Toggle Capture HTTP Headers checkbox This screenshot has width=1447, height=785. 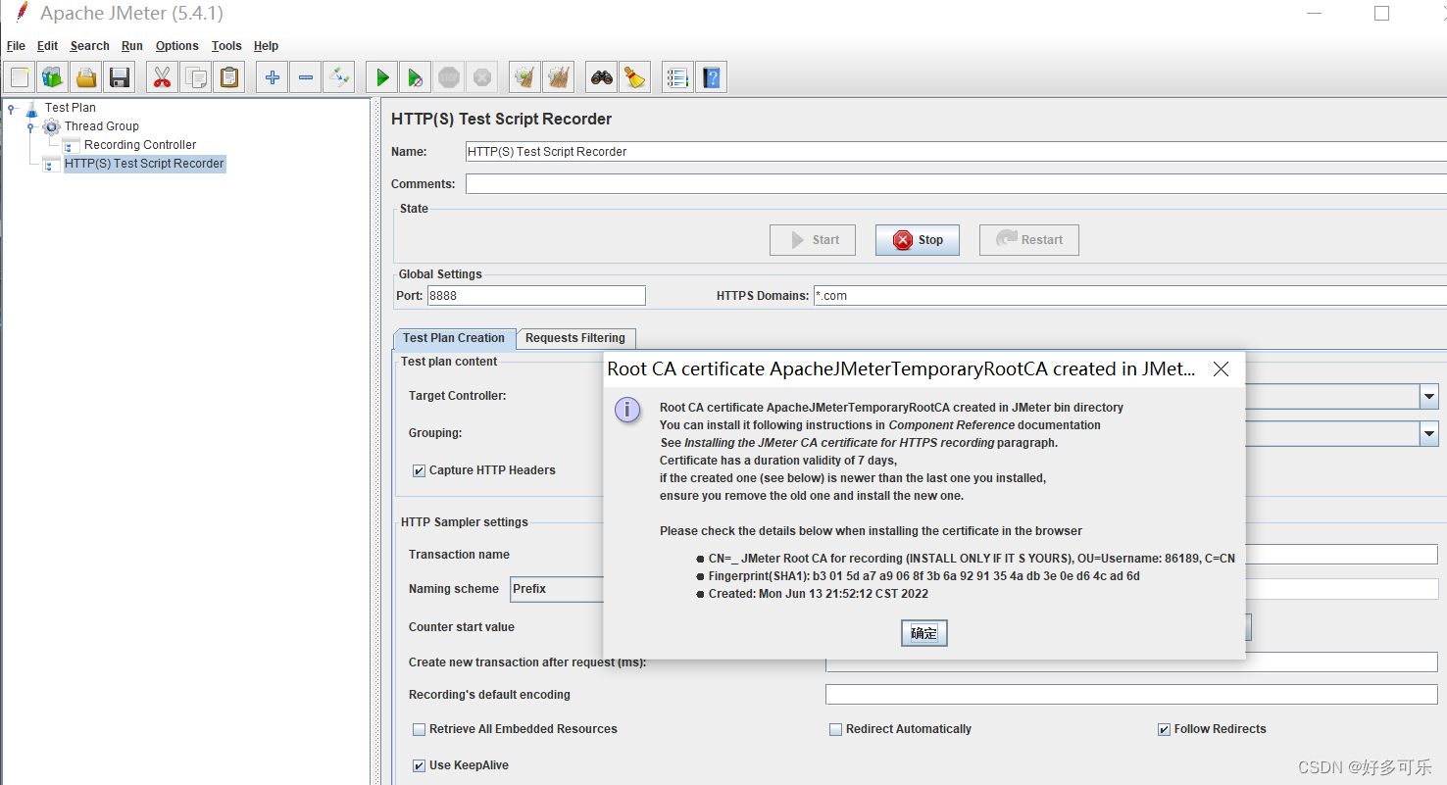tap(420, 470)
